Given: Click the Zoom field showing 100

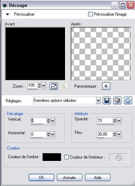Looking at the screenshot, I should point(33,85).
